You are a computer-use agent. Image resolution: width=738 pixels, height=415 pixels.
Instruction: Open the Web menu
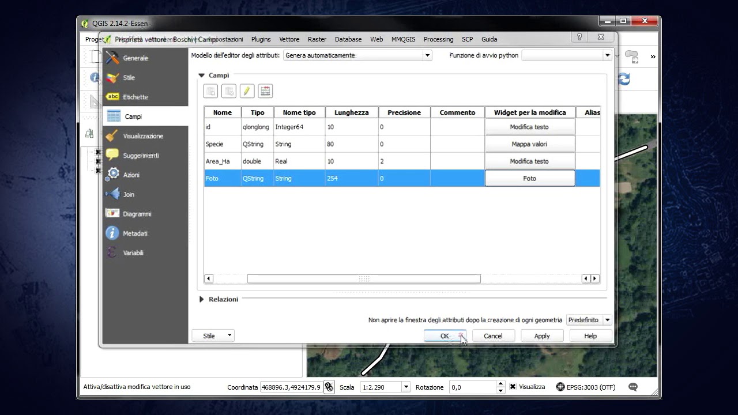[x=376, y=39]
